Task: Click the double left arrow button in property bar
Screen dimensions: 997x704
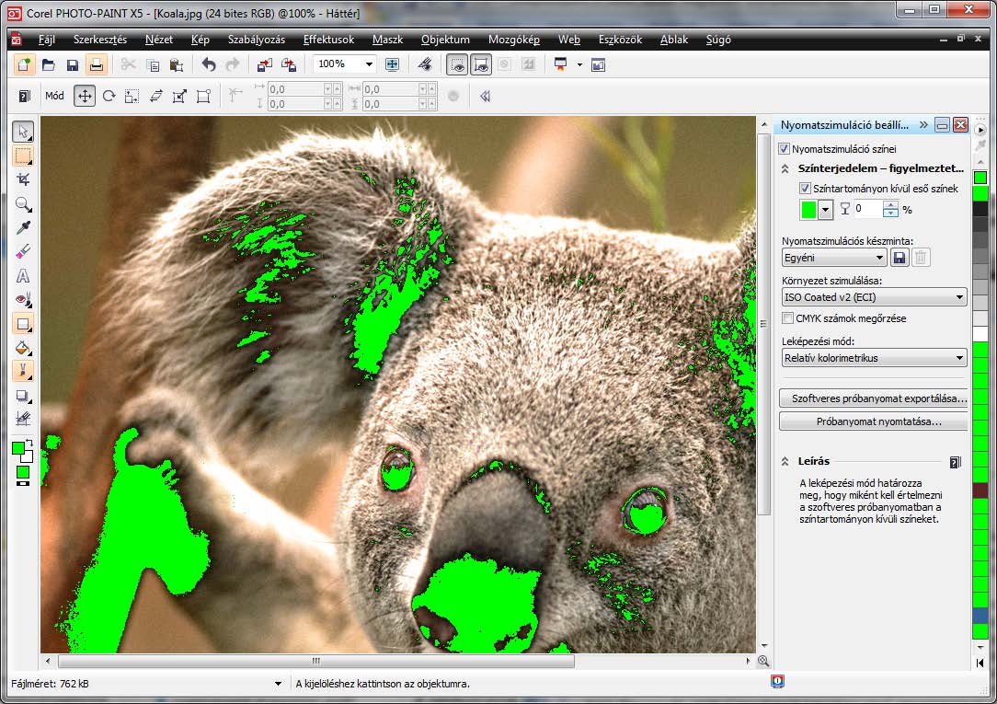Action: [x=485, y=97]
